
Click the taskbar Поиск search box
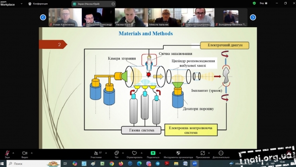(34, 164)
